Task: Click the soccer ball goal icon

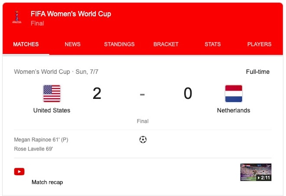Action: point(143,140)
